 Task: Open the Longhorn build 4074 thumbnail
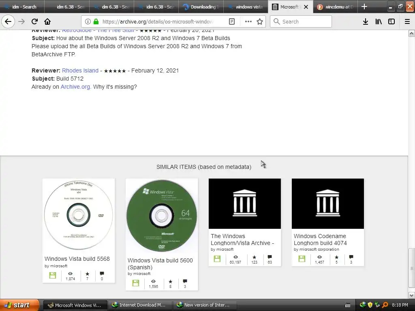pyautogui.click(x=327, y=204)
